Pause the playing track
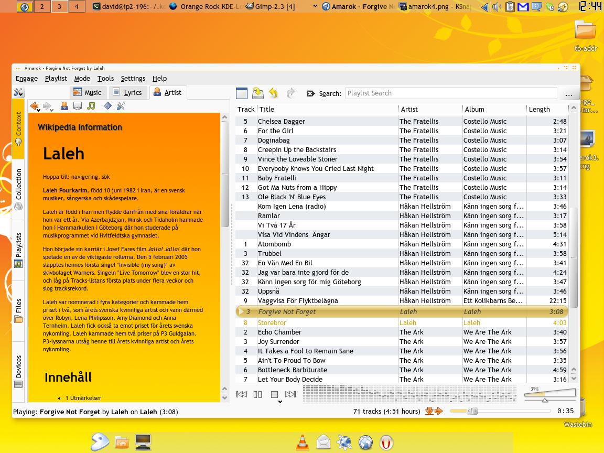This screenshot has width=604, height=453. (258, 394)
